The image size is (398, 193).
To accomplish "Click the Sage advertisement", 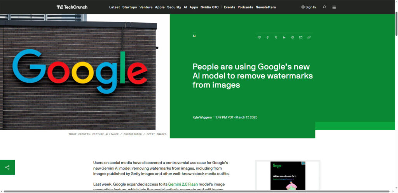I will pos(288,176).
